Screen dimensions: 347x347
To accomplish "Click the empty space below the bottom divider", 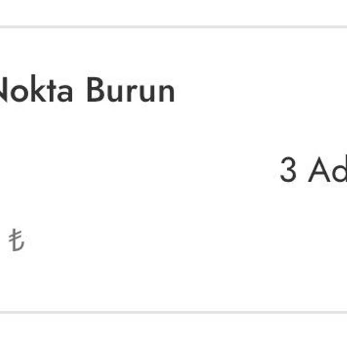I will (x=173, y=331).
